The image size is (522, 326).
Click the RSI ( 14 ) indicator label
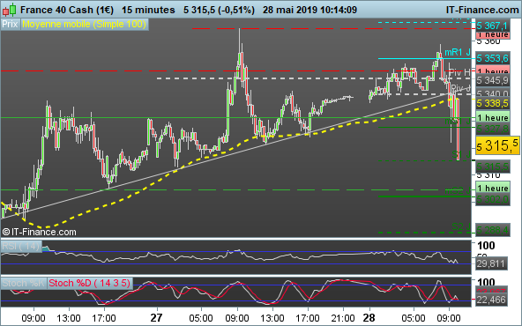pos(20,246)
